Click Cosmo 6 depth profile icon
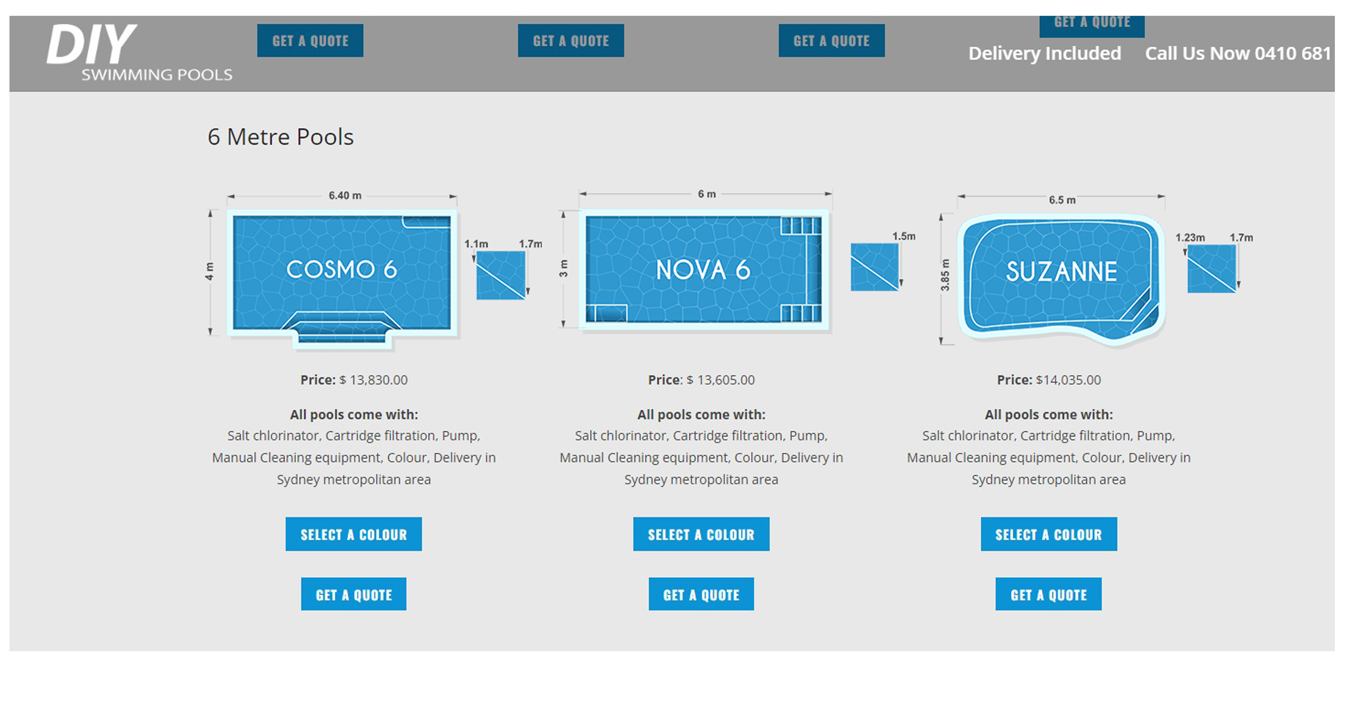Screen dimensions: 1352x717 [501, 275]
